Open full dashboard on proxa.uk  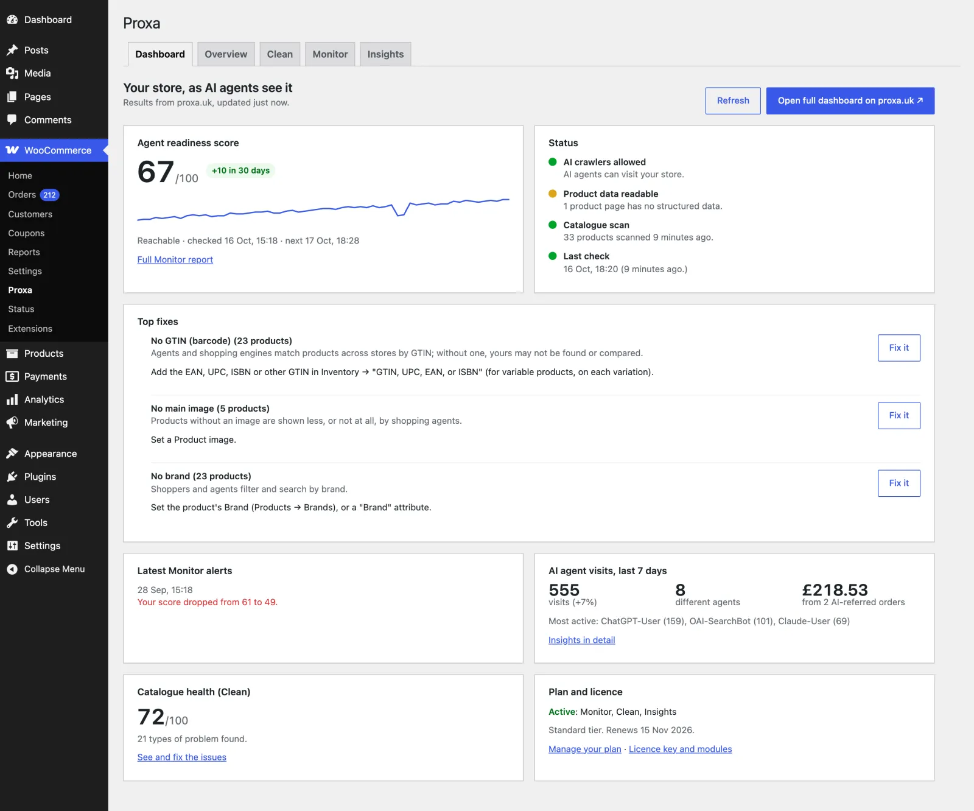850,100
